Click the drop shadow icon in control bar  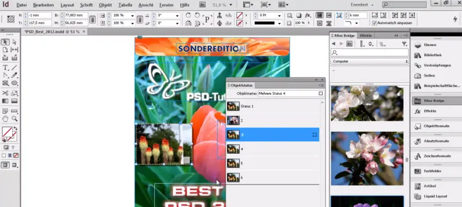tap(299, 16)
